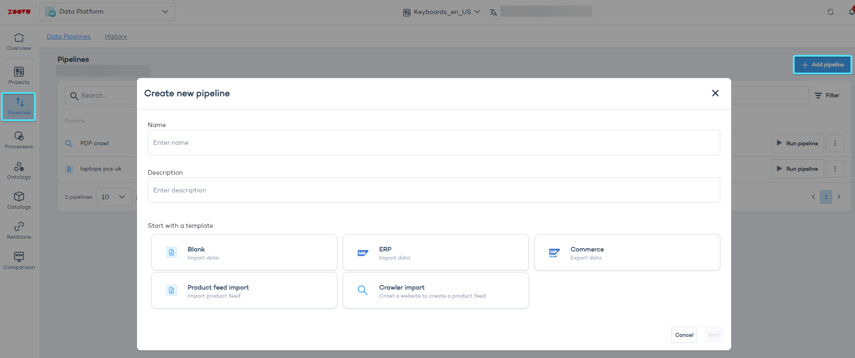Pick the Commerce export data template
The height and width of the screenshot is (358, 855).
[627, 252]
